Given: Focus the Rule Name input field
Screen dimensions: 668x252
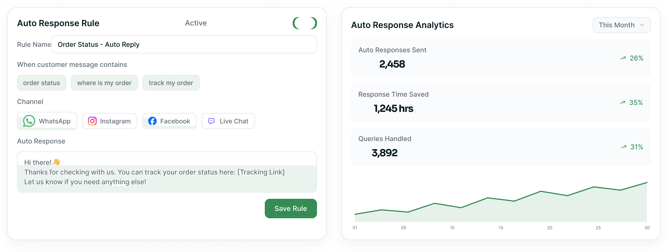Looking at the screenshot, I should point(184,44).
